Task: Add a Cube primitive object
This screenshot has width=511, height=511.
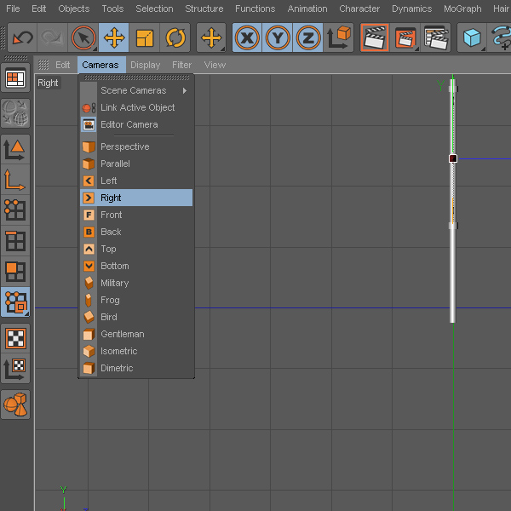Action: click(x=472, y=37)
